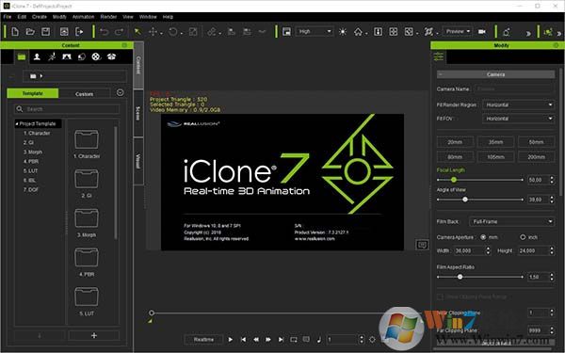Image resolution: width=565 pixels, height=353 pixels.
Task: Choose the Select Object arrow tool
Action: 137,32
